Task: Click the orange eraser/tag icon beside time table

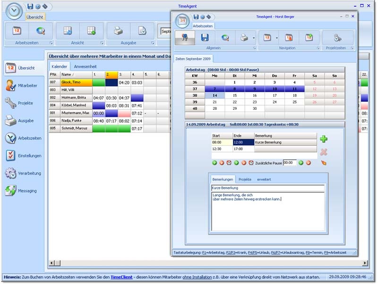Action: click(324, 163)
